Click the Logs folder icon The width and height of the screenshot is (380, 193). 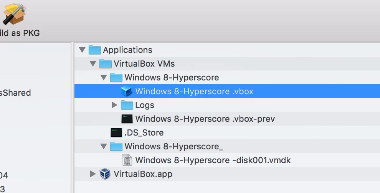tap(127, 105)
